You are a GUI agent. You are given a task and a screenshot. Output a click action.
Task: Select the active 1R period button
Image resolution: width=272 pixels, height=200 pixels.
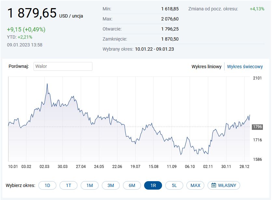153,185
